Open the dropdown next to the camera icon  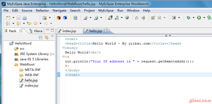(x=179, y=18)
